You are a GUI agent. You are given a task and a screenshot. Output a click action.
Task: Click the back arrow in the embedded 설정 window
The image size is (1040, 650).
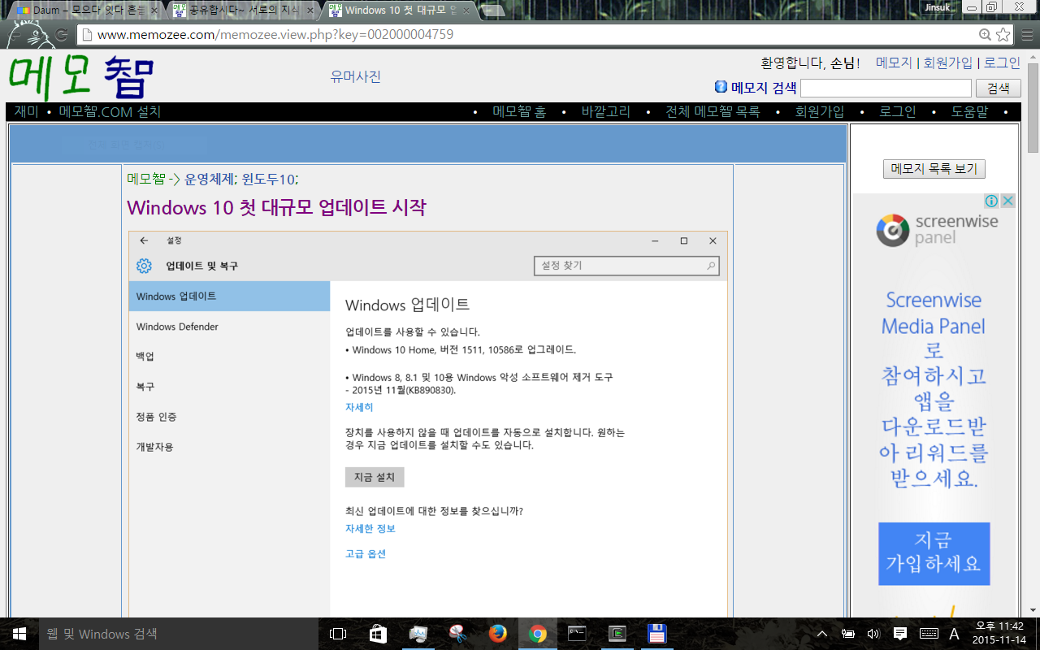144,240
